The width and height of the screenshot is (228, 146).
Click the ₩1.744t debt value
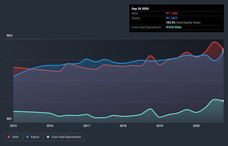coord(172,13)
